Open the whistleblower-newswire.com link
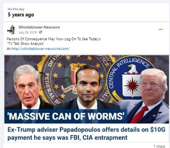Viewport: 170px width, 148px height. point(40,49)
